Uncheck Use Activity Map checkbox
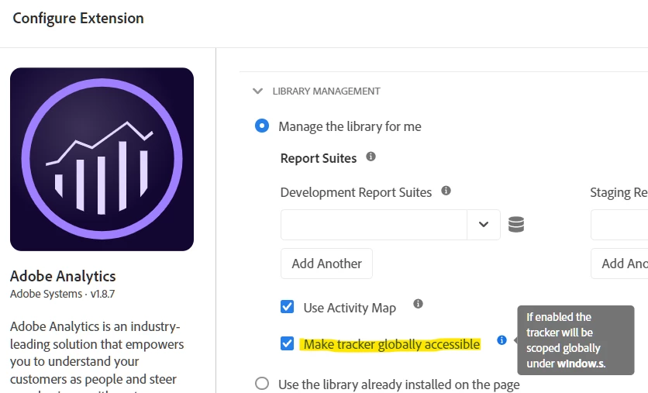The image size is (648, 393). (288, 307)
